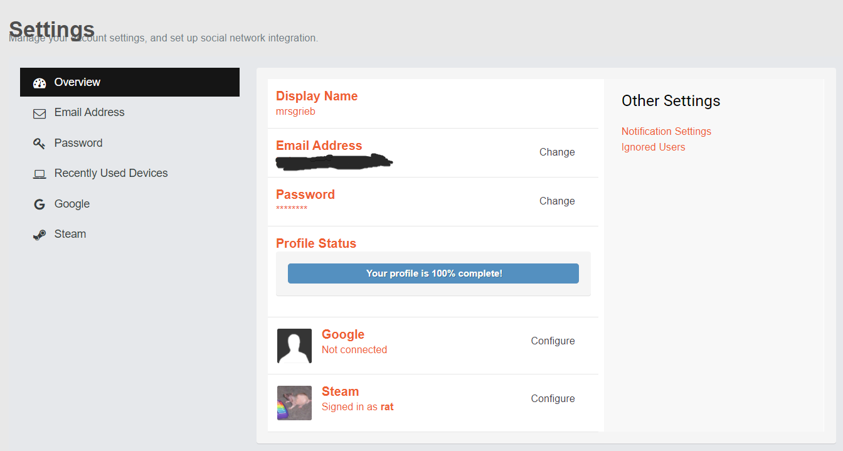Select Steam in the settings sidebar

coord(70,234)
